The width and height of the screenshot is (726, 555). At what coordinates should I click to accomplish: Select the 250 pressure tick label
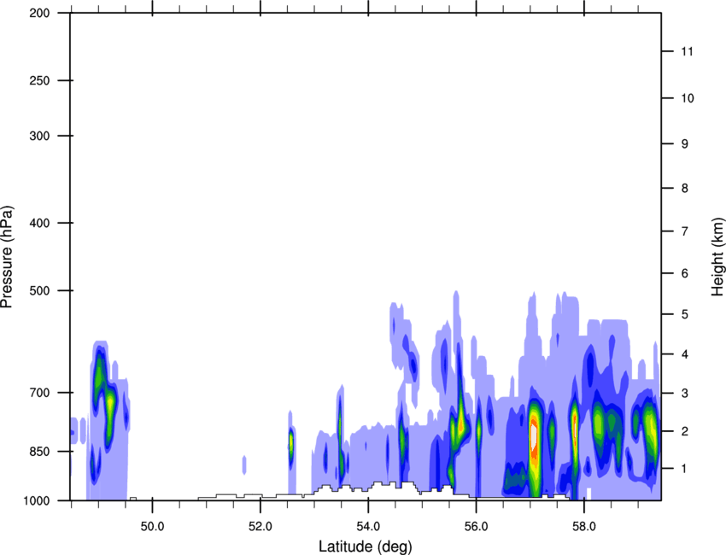(39, 80)
